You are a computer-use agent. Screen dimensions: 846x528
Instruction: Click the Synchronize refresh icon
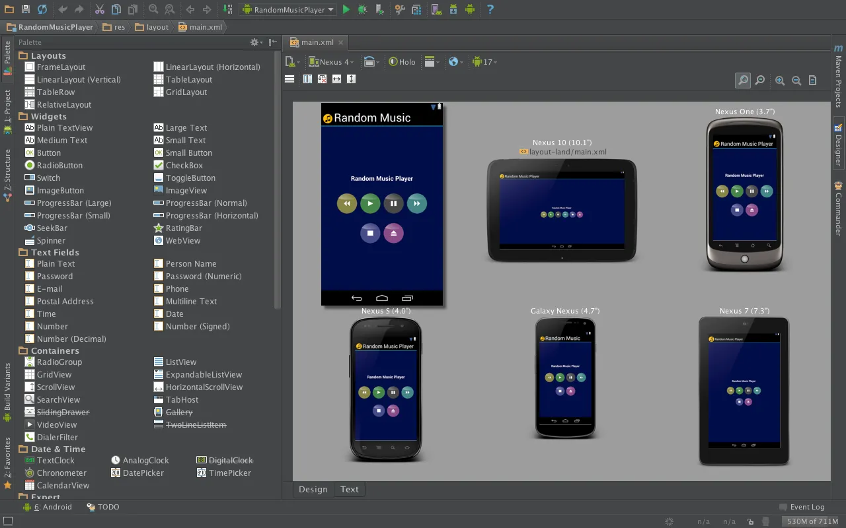click(x=42, y=9)
